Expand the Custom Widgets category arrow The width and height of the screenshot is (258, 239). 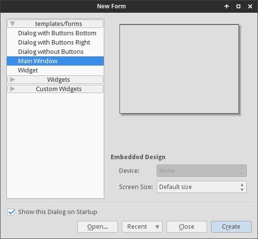(12, 89)
